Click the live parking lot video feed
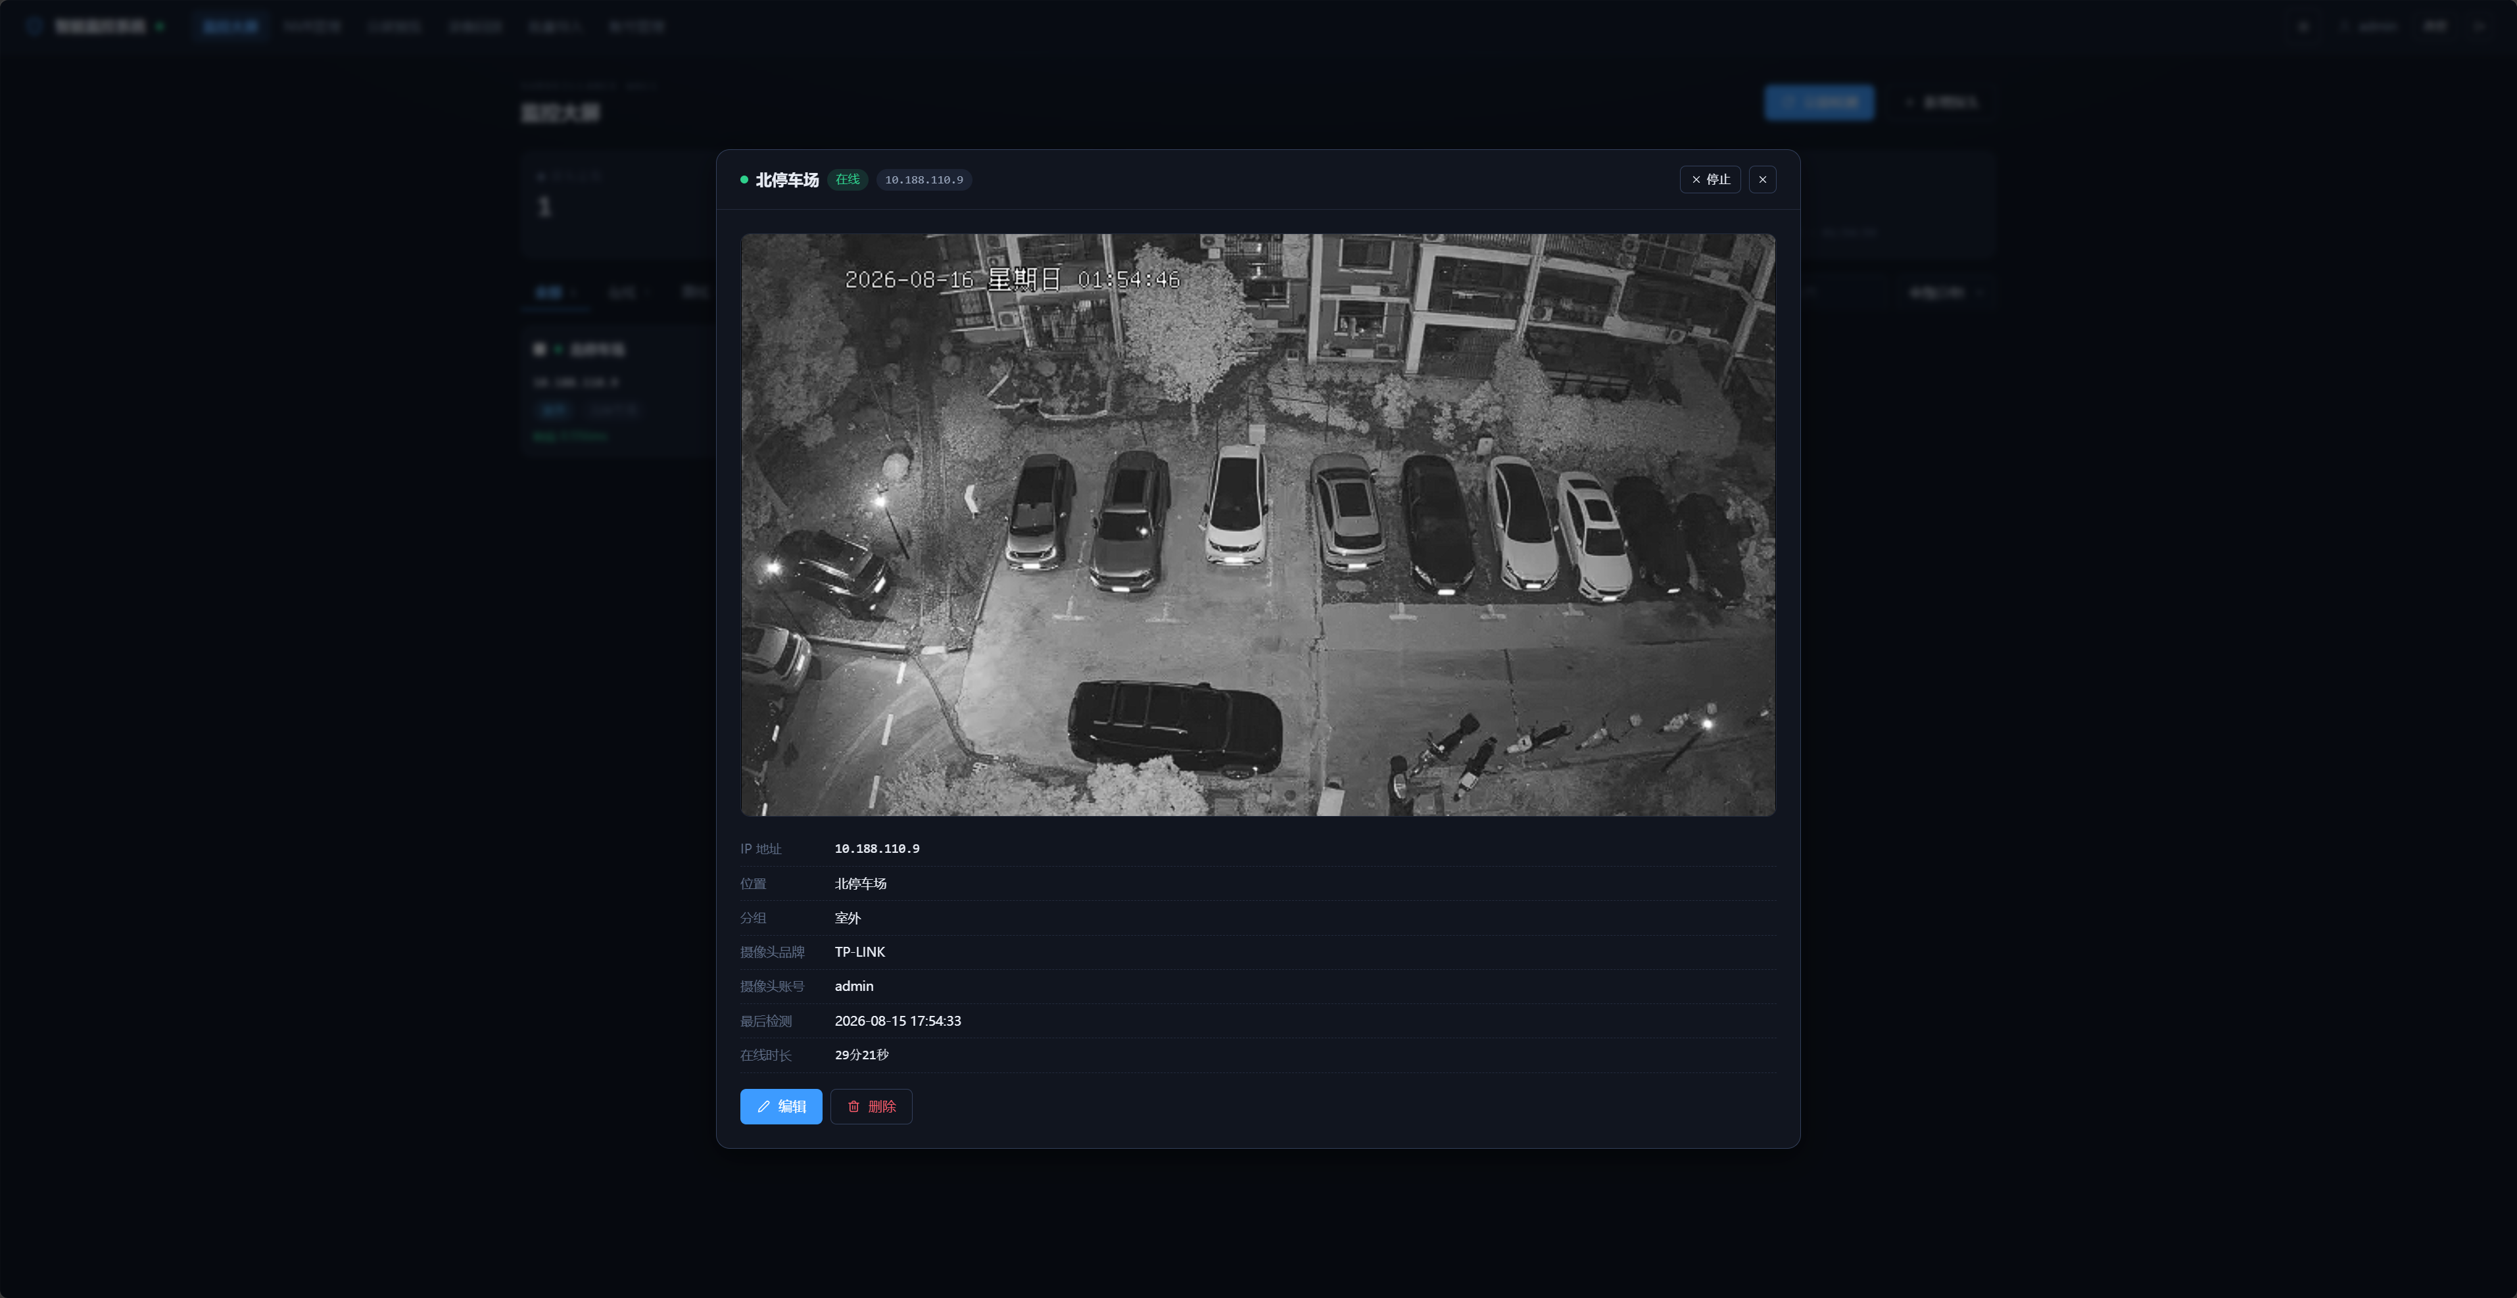 point(1258,525)
